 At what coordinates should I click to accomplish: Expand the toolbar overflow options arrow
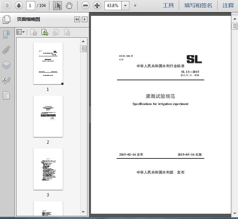[x=135, y=6]
